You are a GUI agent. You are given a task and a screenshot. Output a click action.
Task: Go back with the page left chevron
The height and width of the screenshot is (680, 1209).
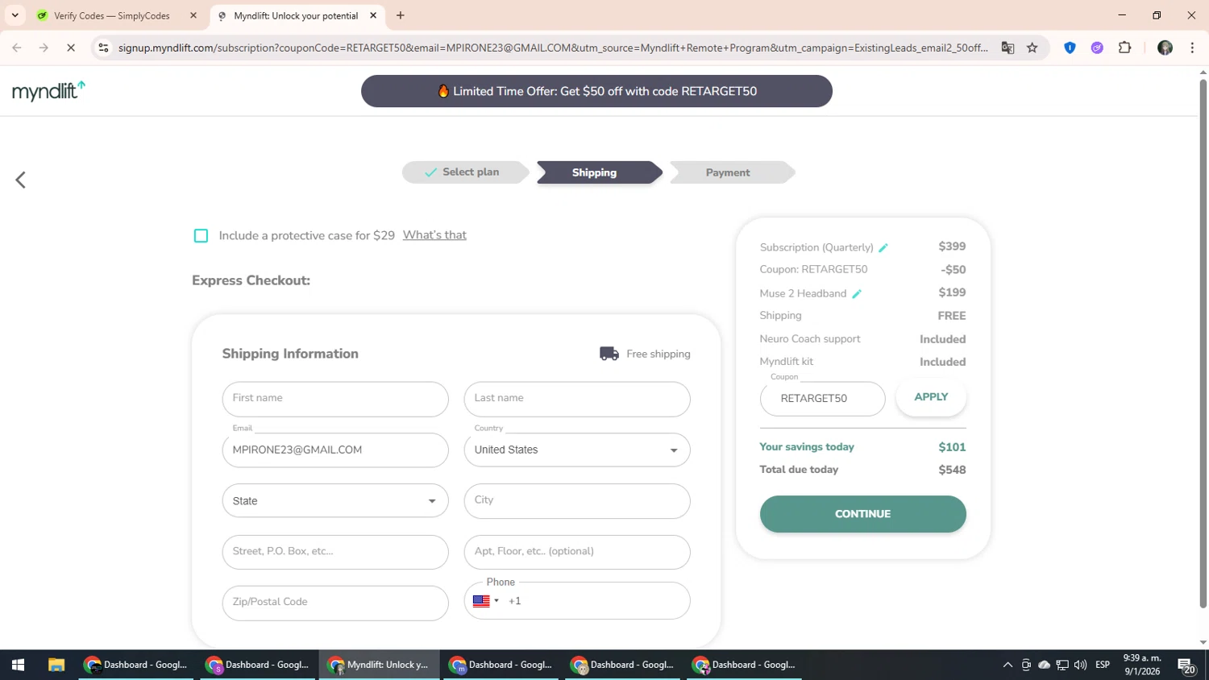coord(21,180)
